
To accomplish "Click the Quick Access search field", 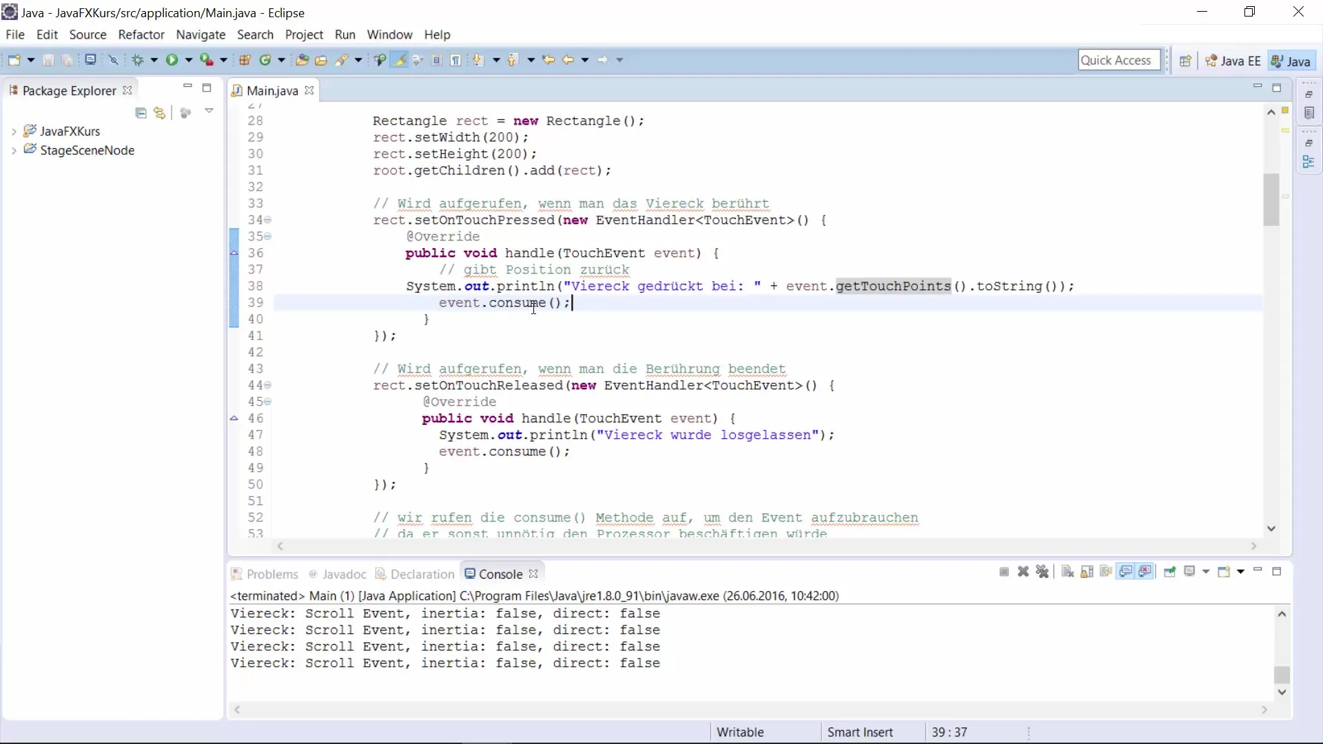I will (1119, 60).
